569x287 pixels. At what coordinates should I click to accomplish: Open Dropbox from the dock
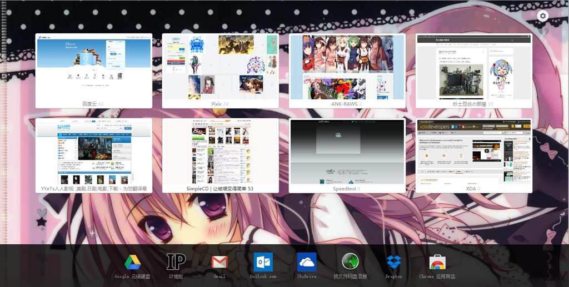click(393, 262)
